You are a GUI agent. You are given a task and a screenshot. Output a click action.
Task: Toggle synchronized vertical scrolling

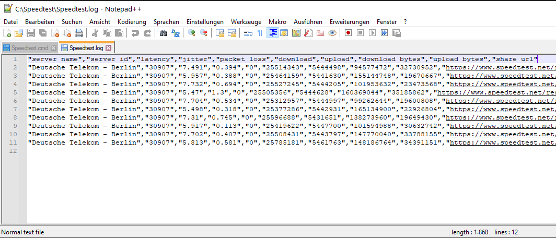click(220, 33)
